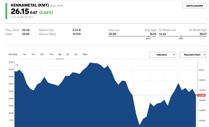Click the 52 Week High value 38.67
Screen dimensions: 209x127
coord(203,34)
